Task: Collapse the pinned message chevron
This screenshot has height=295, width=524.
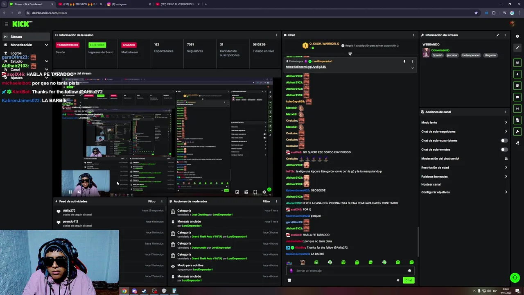Action: (412, 68)
